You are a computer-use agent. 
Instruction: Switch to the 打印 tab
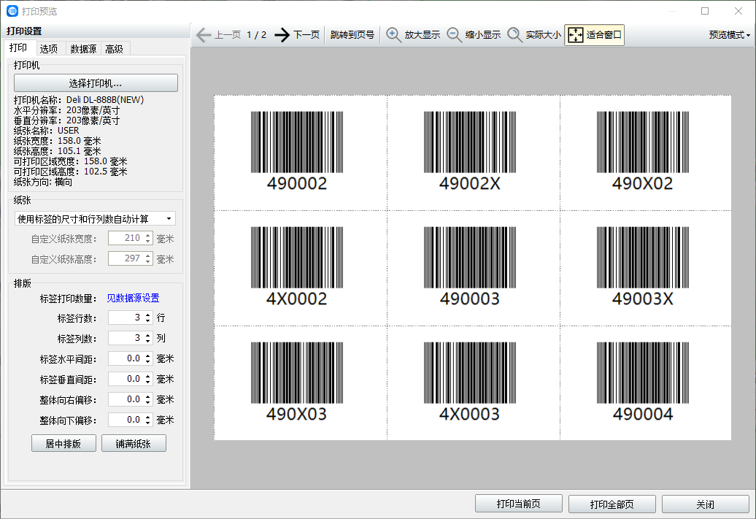click(x=18, y=47)
